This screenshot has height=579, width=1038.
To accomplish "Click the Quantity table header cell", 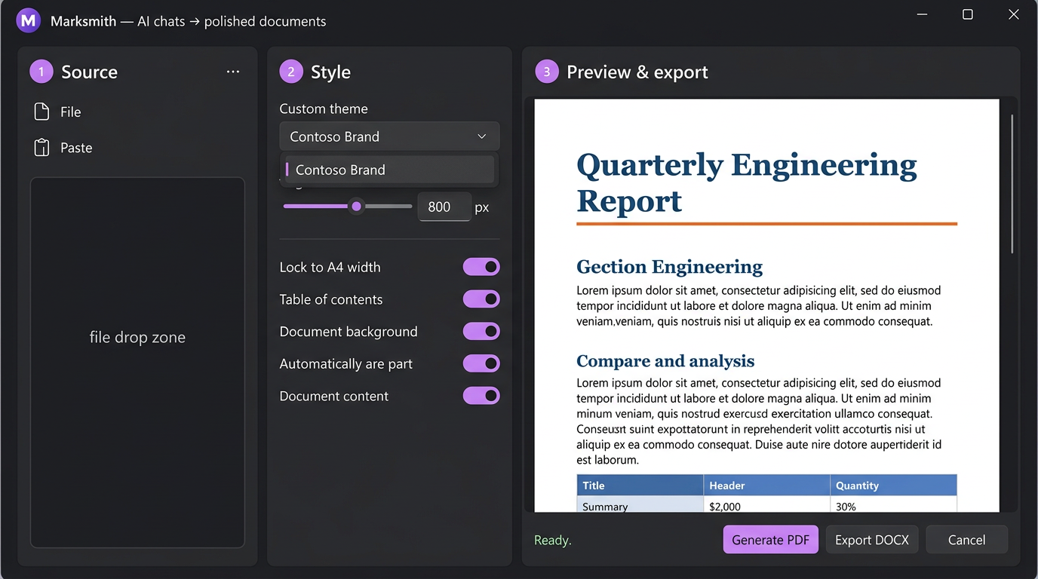I will pyautogui.click(x=893, y=486).
